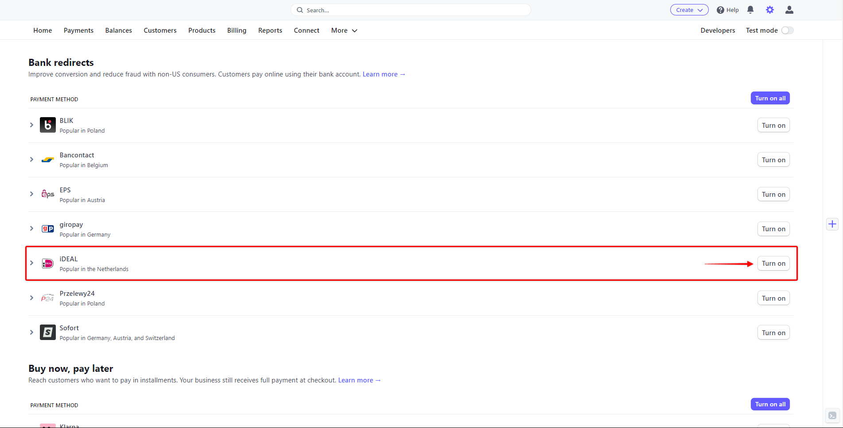Open the Billing section
The width and height of the screenshot is (843, 428).
coord(237,30)
